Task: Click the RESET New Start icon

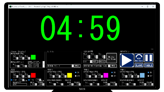Action: [139, 58]
